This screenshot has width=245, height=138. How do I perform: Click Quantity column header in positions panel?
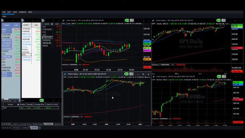coord(30,104)
